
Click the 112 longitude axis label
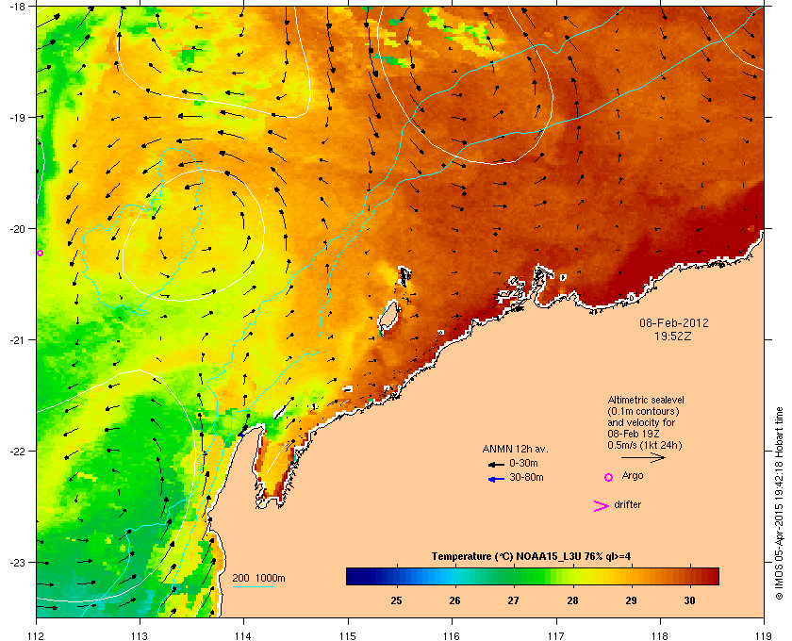coord(37,636)
